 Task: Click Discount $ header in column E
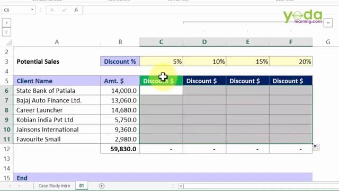click(x=248, y=81)
